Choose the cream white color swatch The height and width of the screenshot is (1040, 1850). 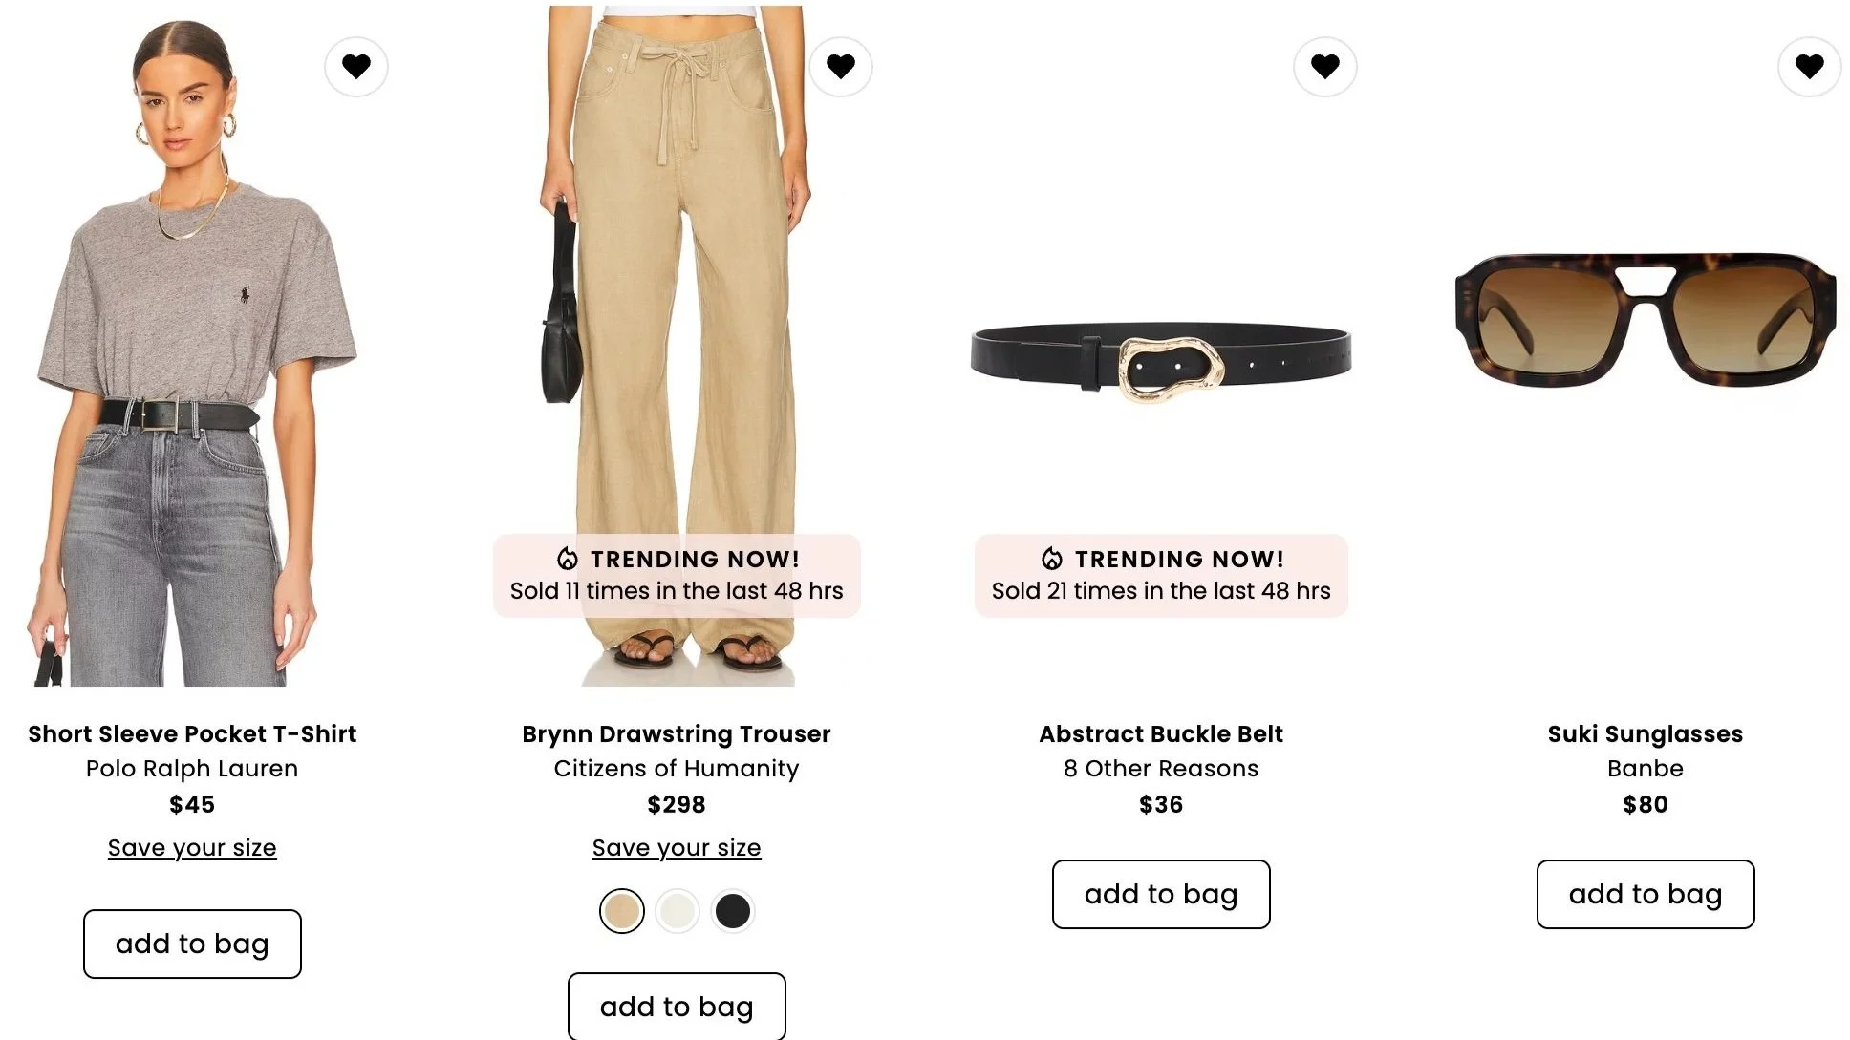point(678,911)
